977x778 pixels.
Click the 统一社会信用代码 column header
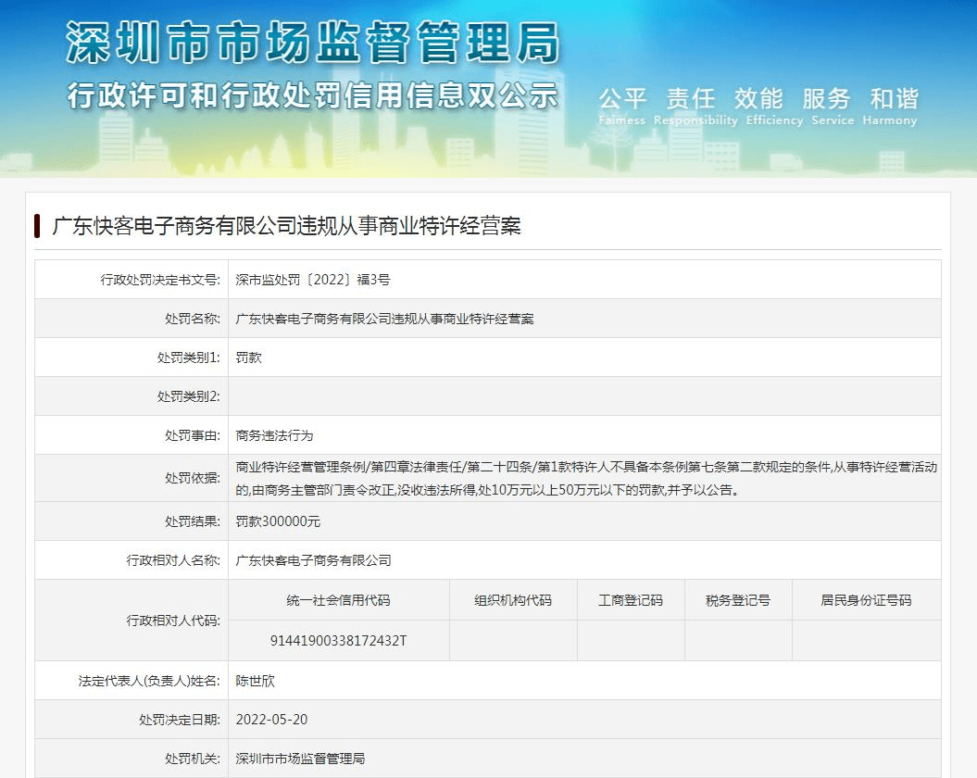pos(338,600)
